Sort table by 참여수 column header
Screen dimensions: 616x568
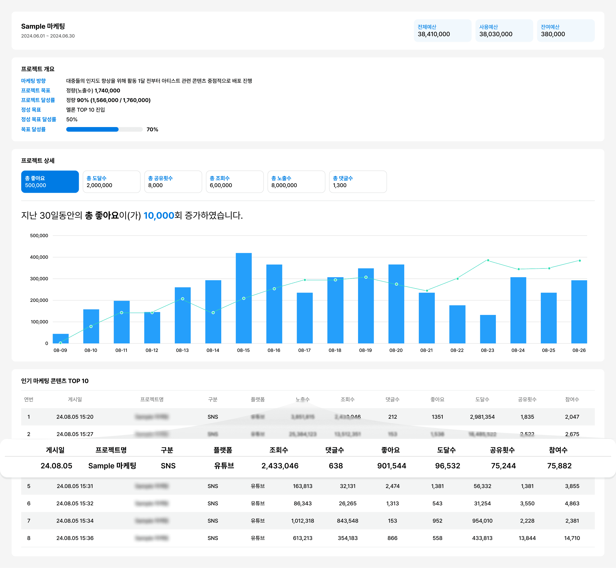point(572,399)
